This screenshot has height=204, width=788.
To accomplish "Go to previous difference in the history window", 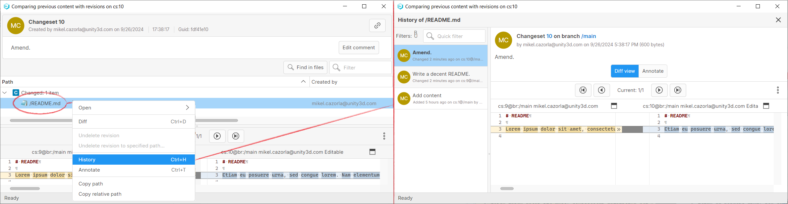I will [x=602, y=90].
